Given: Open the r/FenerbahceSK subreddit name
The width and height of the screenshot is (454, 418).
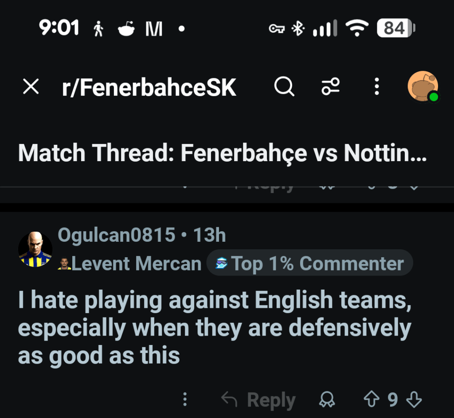Looking at the screenshot, I should click(x=149, y=87).
